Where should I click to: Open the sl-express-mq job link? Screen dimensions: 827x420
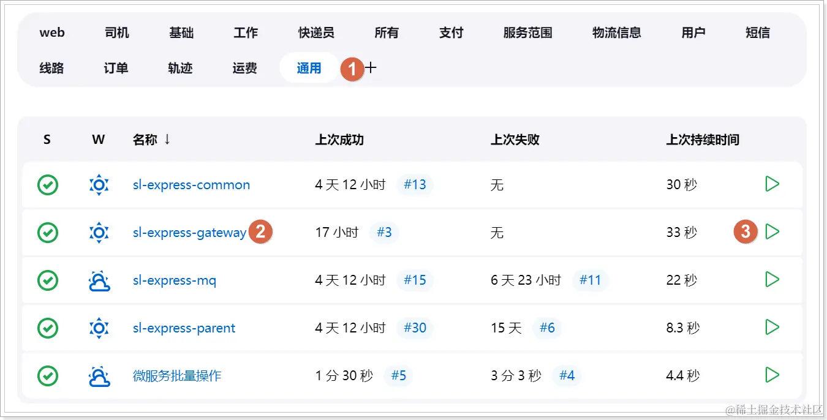coord(175,280)
